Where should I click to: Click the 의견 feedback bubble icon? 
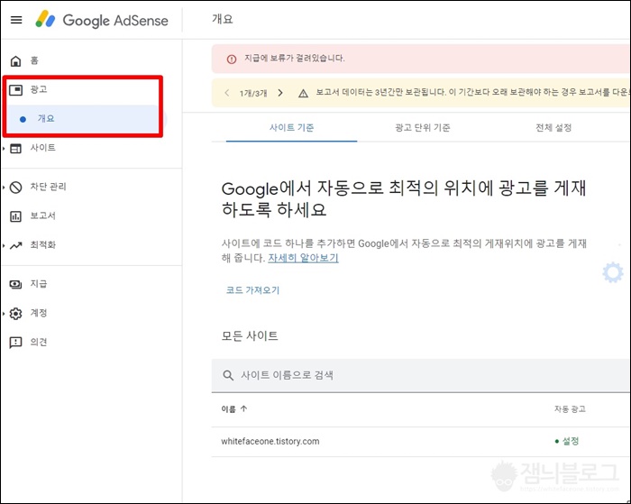tap(15, 343)
